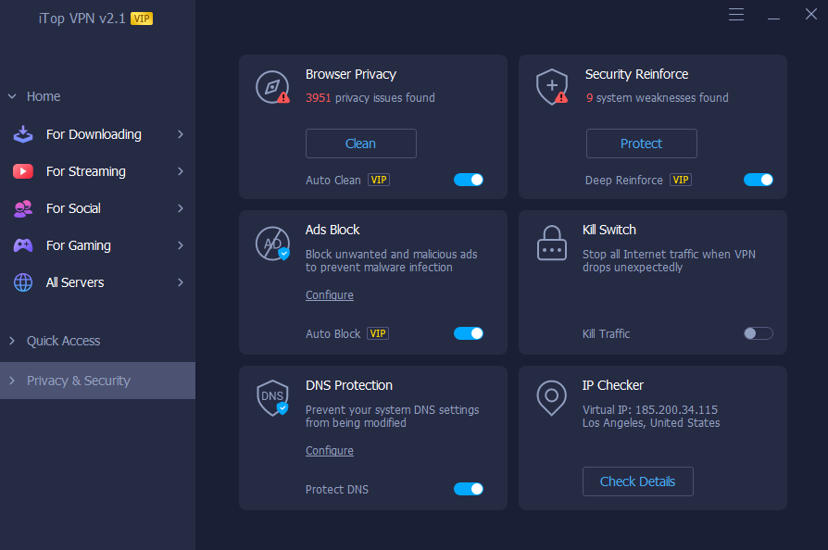Click the Security Reinforce shield icon
828x550 pixels.
tap(552, 87)
